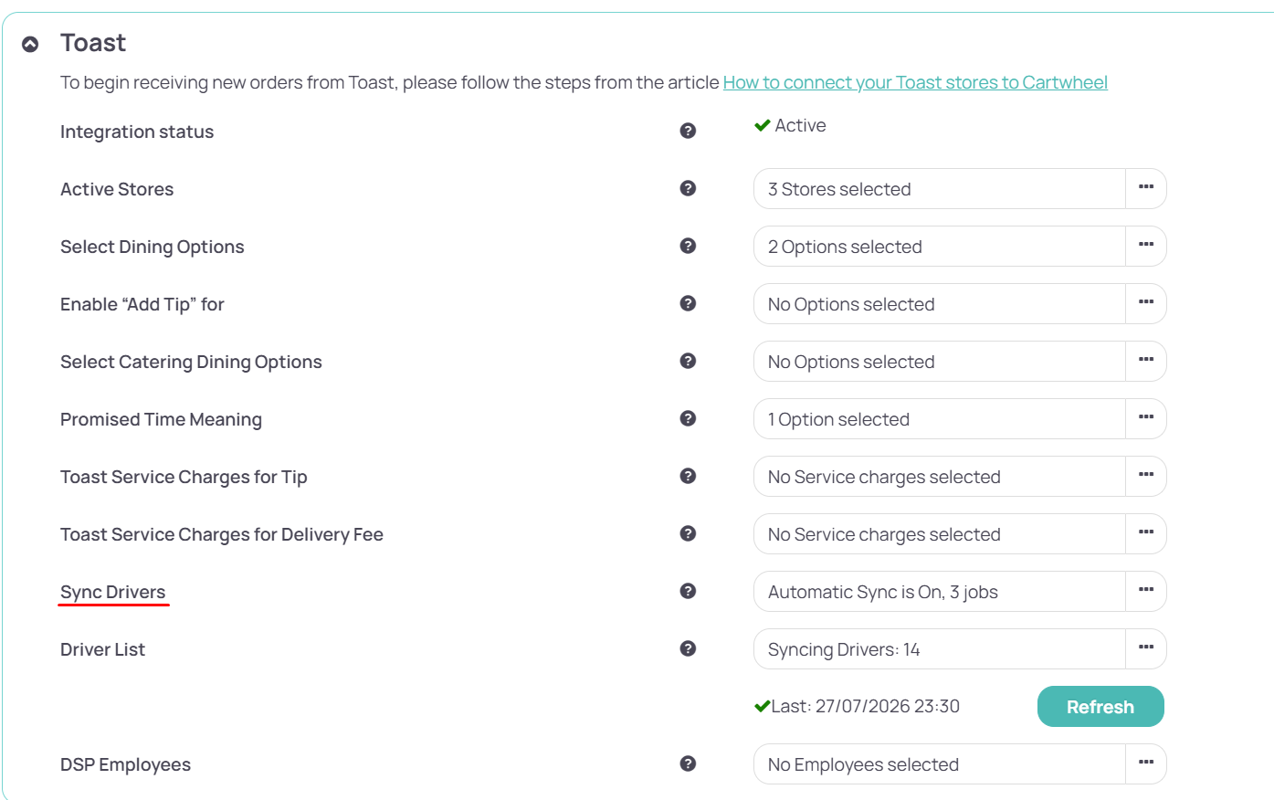
Task: Open ellipsis menu for Active Stores
Action: [1146, 188]
